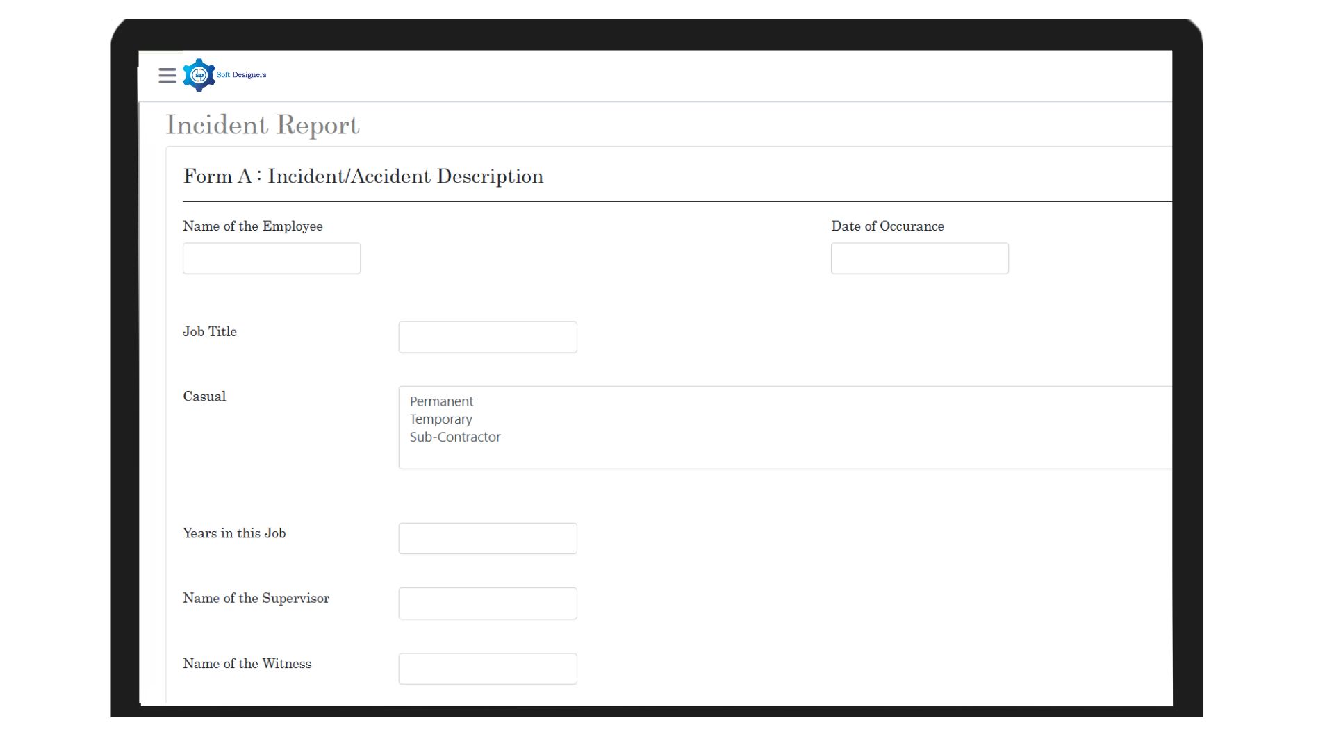The height and width of the screenshot is (750, 1334).
Task: Click the Job Title label
Action: click(x=209, y=332)
